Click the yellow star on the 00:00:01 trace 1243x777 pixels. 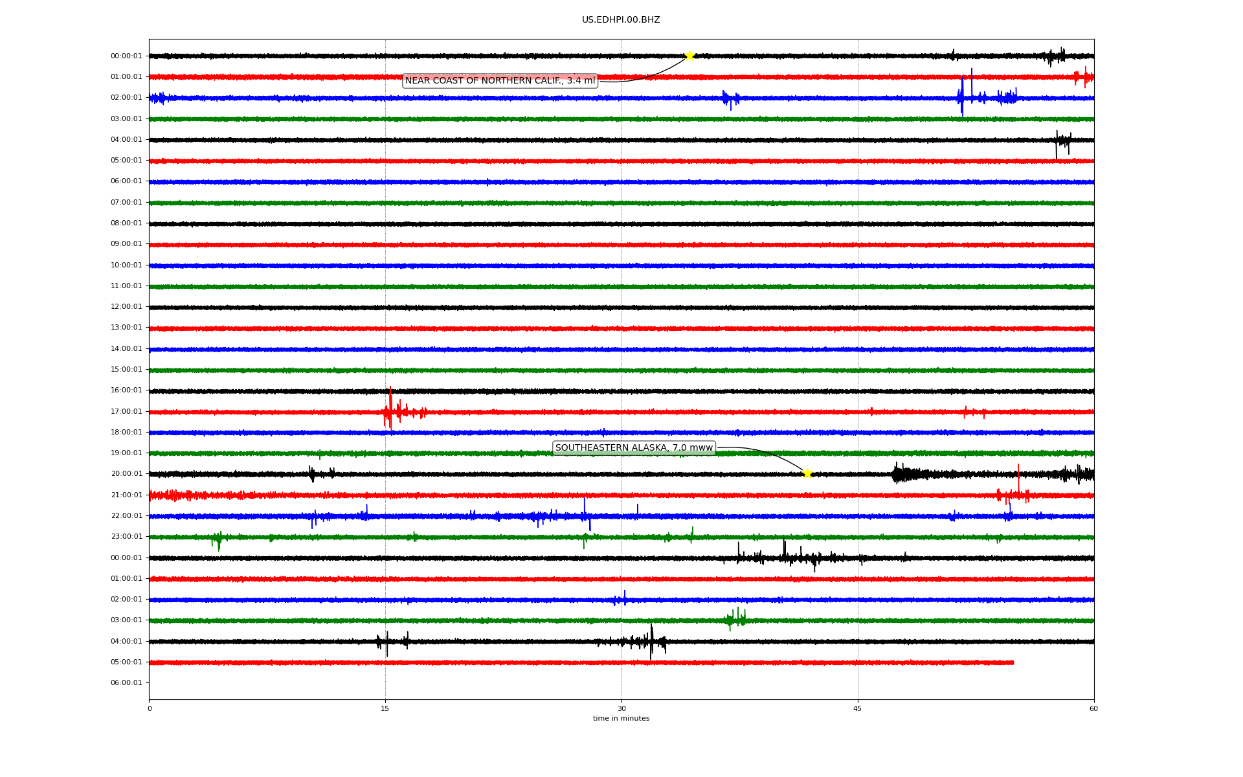pos(689,56)
